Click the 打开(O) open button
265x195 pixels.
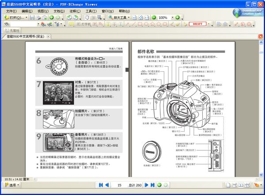coord(16,17)
